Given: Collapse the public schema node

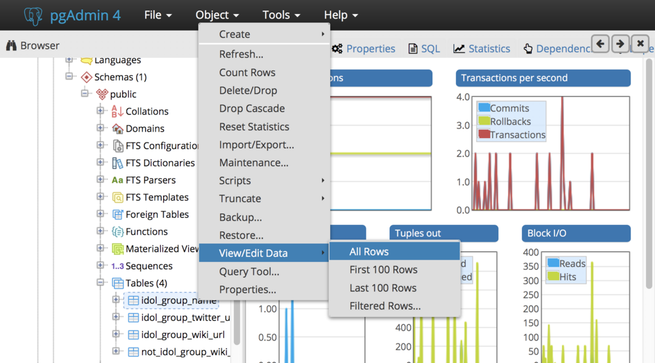Looking at the screenshot, I should [x=85, y=93].
